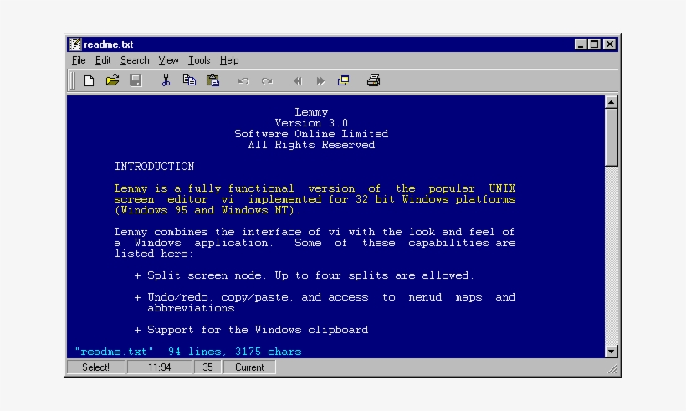Minimize the readme.txt window
686x411 pixels.
click(580, 44)
